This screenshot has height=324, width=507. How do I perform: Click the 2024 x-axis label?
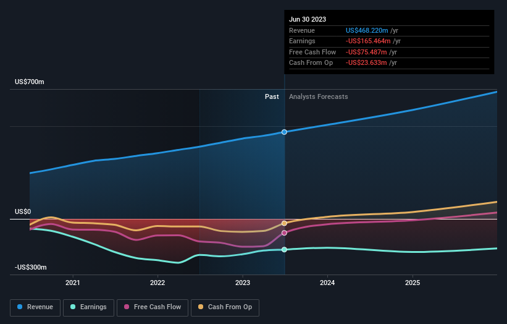pos(327,283)
